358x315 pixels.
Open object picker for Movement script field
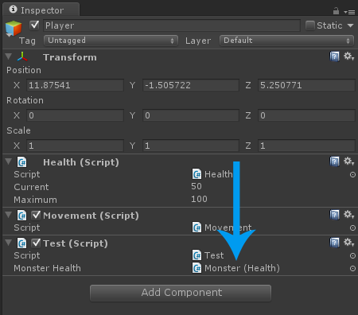click(352, 227)
